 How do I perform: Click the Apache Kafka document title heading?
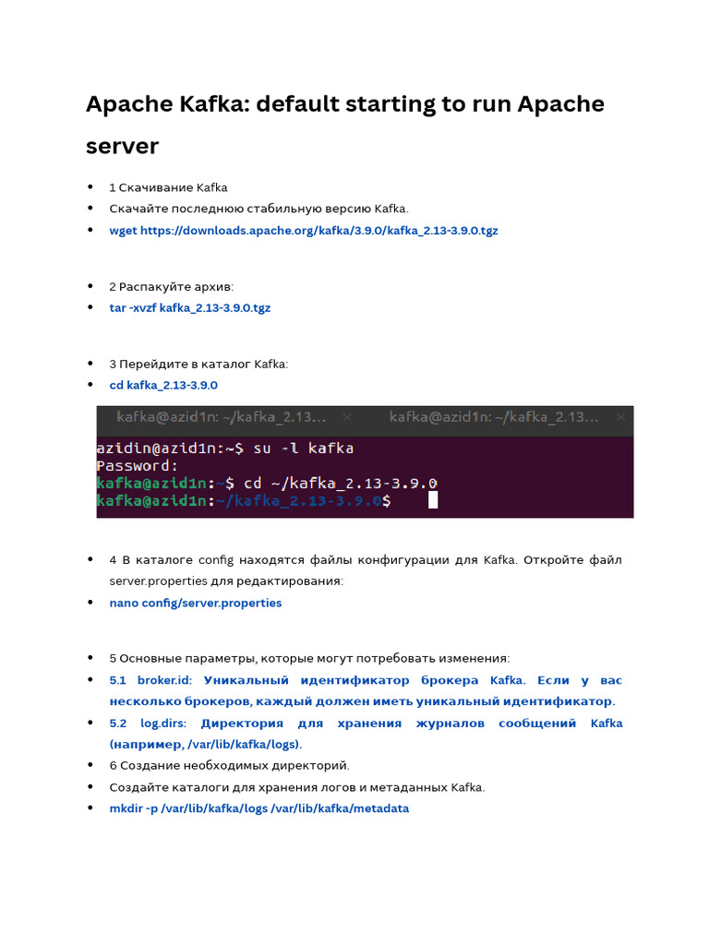click(x=345, y=125)
